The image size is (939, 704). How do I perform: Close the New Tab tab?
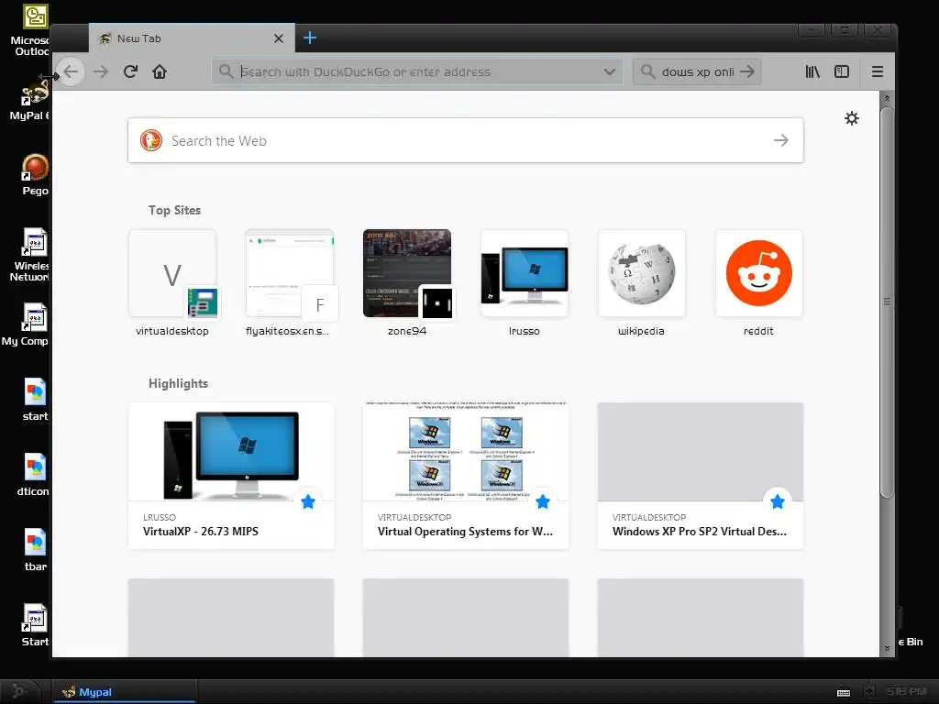(x=279, y=38)
